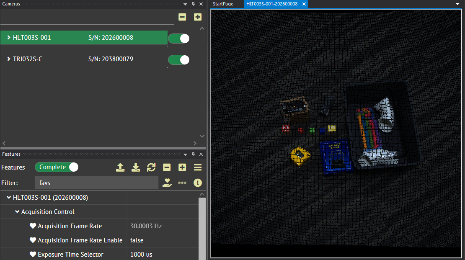Image resolution: width=465 pixels, height=260 pixels.
Task: Toggle the HLT003S-001 camera connection switch
Action: click(179, 39)
